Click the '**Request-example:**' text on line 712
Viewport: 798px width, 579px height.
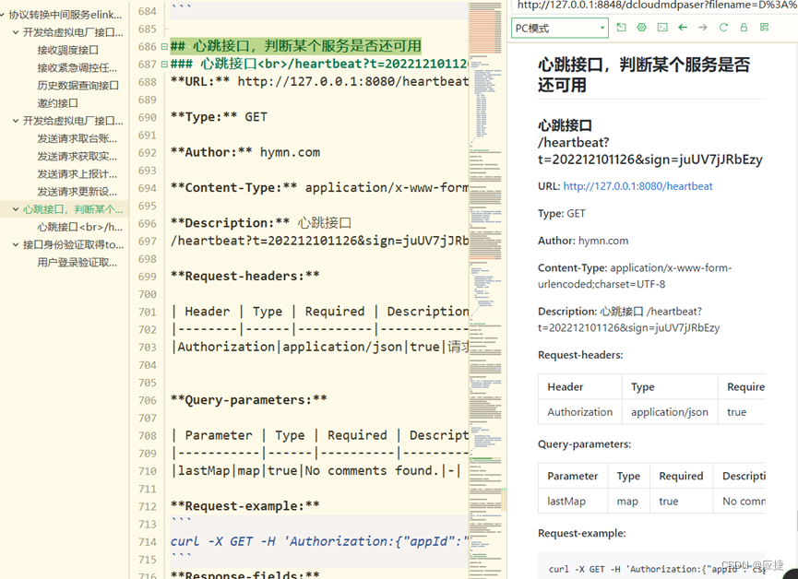pos(245,506)
